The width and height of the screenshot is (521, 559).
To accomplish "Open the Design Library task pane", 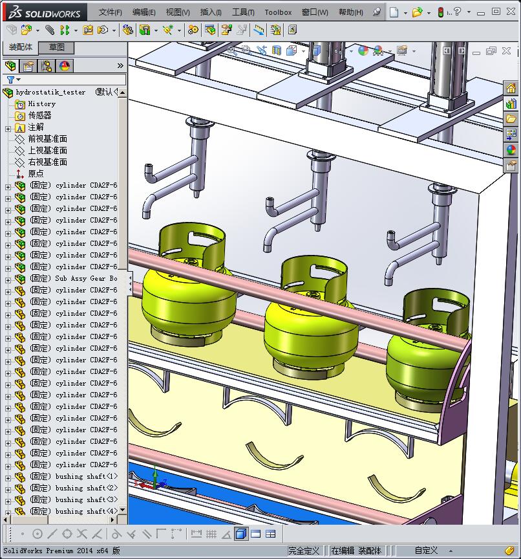I will 511,104.
